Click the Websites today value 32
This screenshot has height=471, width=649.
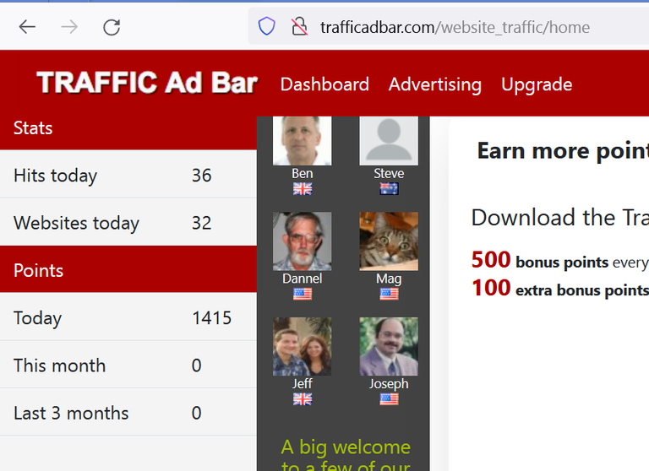point(202,224)
